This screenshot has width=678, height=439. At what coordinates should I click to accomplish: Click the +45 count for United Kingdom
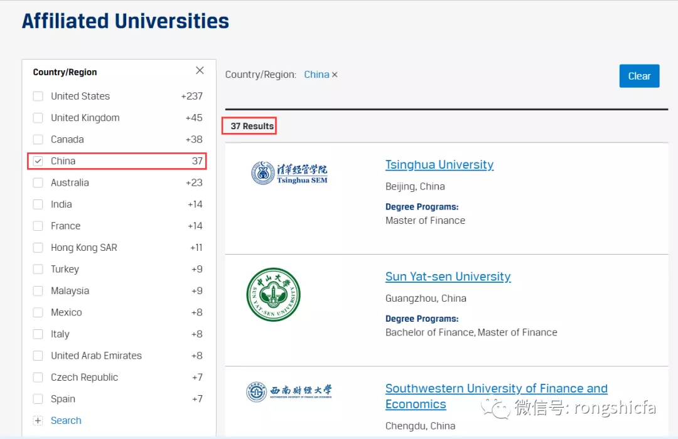tap(194, 117)
